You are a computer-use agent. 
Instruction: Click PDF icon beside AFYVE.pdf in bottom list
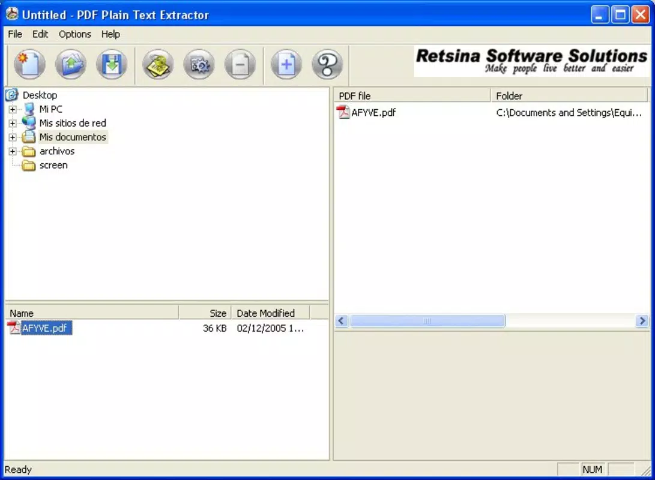tap(13, 328)
